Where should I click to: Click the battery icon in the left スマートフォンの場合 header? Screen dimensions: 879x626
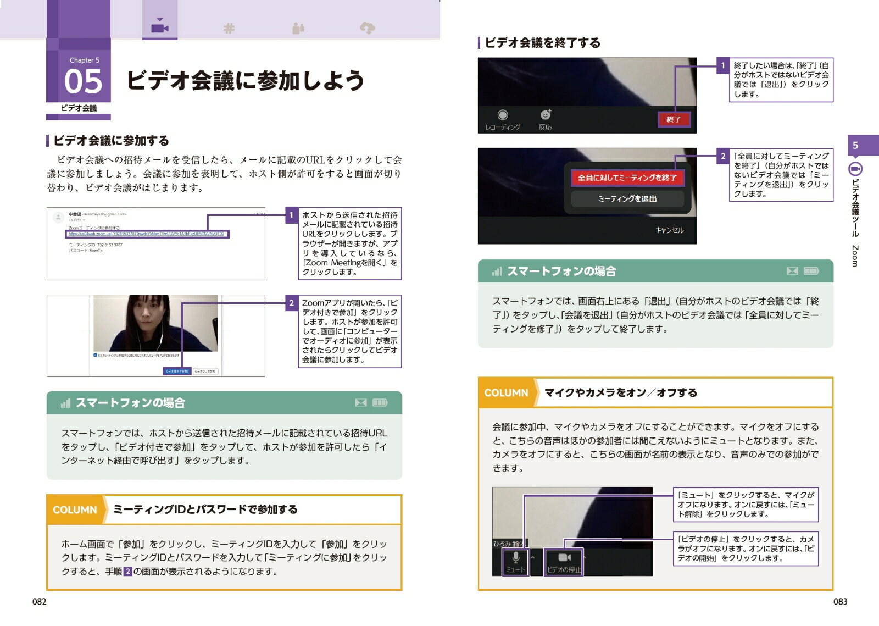click(x=380, y=403)
